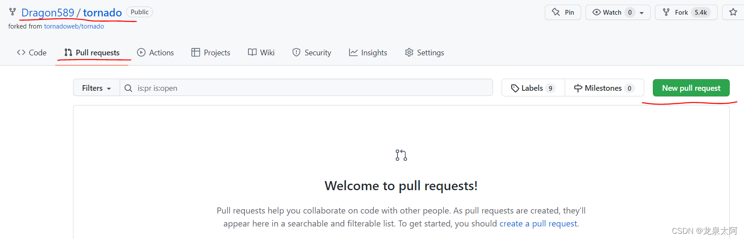The width and height of the screenshot is (744, 239).
Task: Follow the create a pull request link
Action: pyautogui.click(x=538, y=223)
